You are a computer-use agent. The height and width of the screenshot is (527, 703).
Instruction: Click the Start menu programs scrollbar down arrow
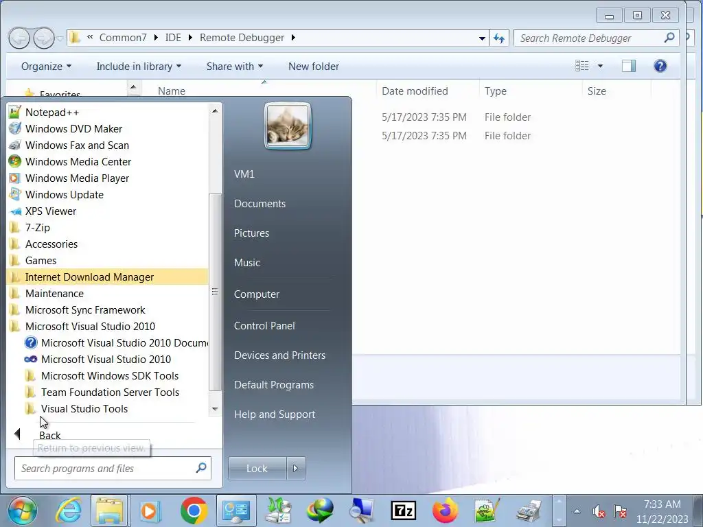point(215,409)
